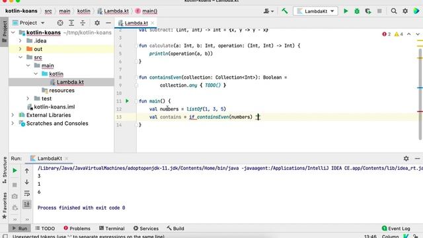Open the Services tool window
This screenshot has height=238, width=423.
click(x=146, y=228)
